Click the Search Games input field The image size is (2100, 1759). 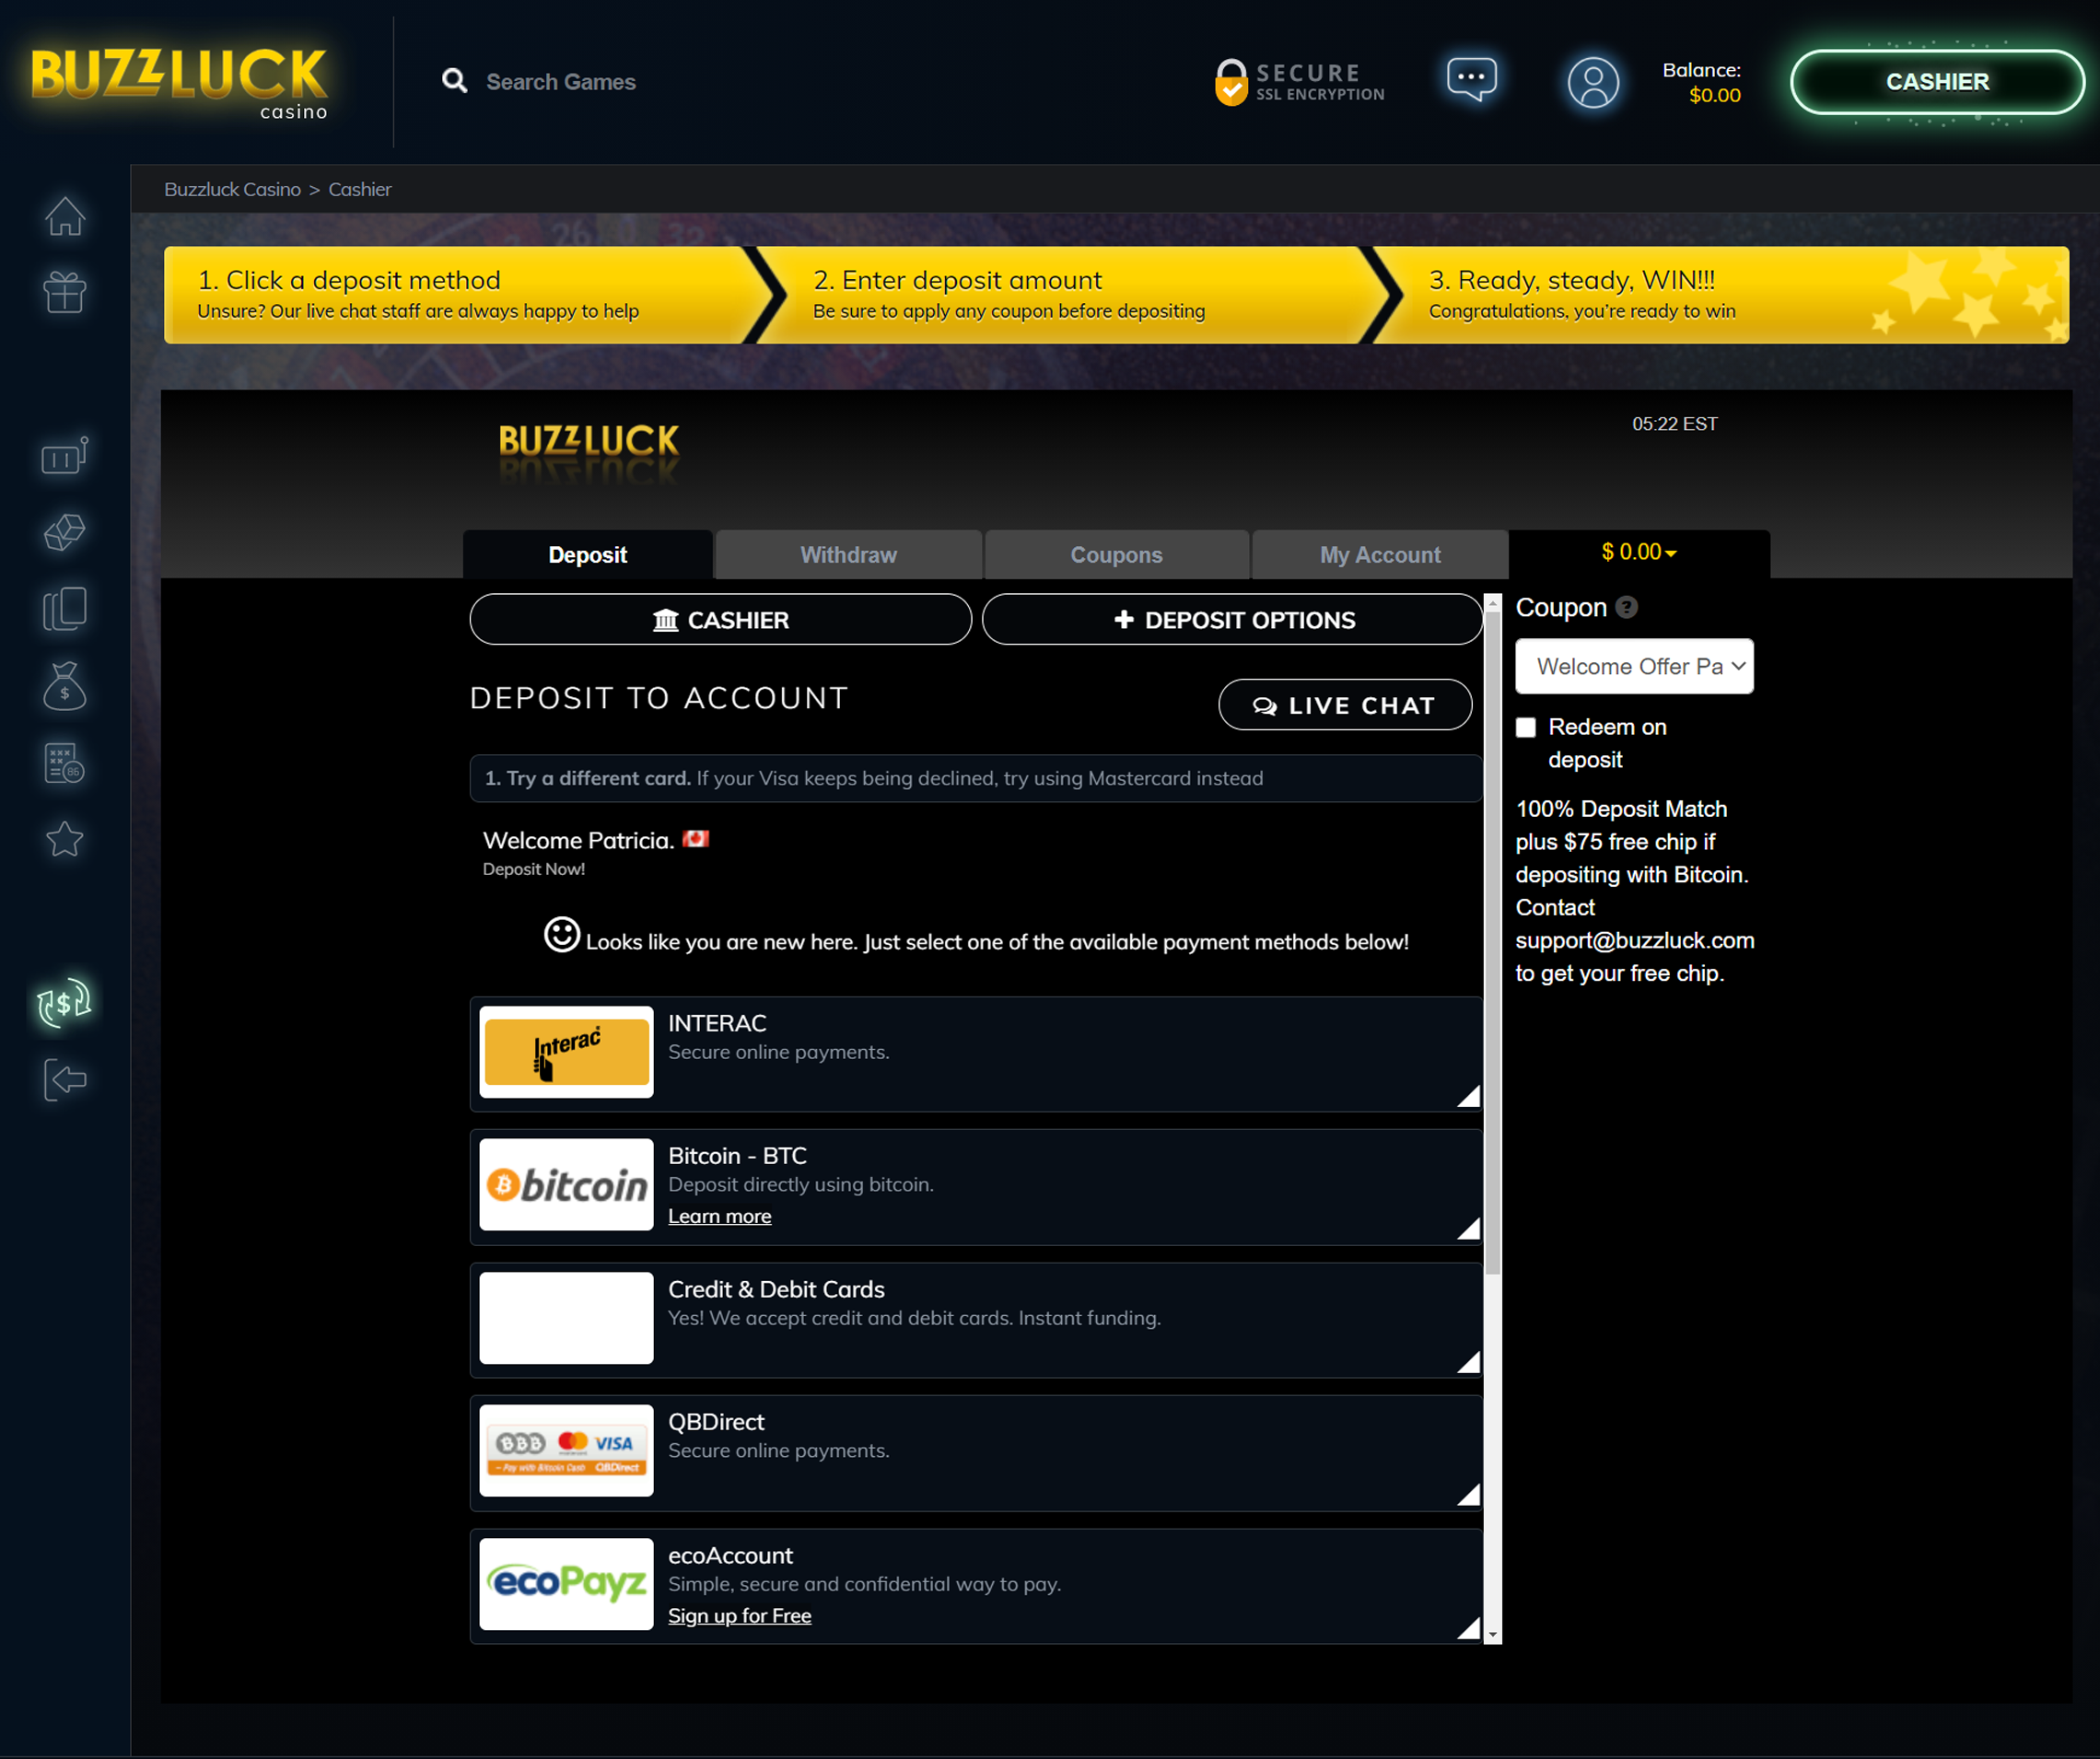(561, 82)
